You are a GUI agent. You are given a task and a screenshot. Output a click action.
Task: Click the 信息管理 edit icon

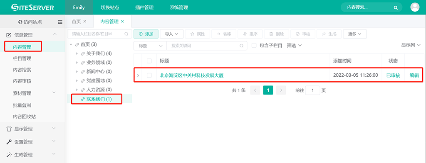coord(8,35)
